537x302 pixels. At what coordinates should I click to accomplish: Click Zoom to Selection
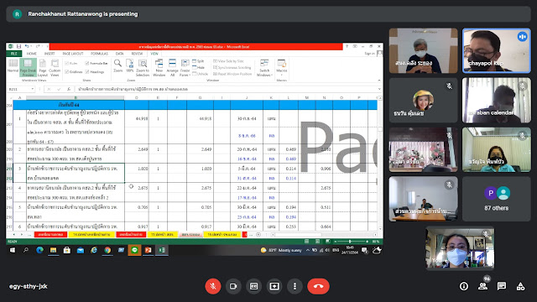tap(143, 67)
